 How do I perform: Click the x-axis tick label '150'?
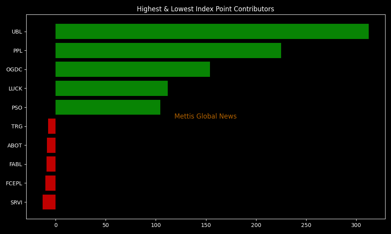point(206,225)
